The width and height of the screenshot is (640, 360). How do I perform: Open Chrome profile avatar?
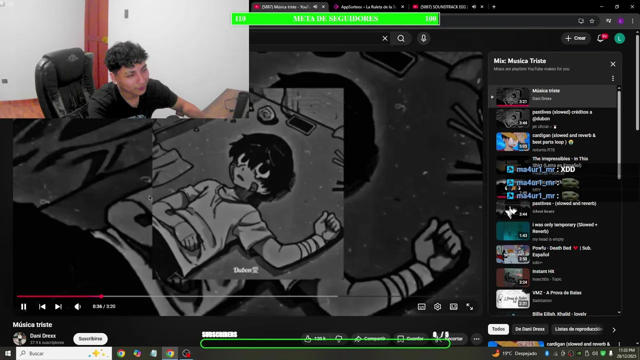(620, 21)
